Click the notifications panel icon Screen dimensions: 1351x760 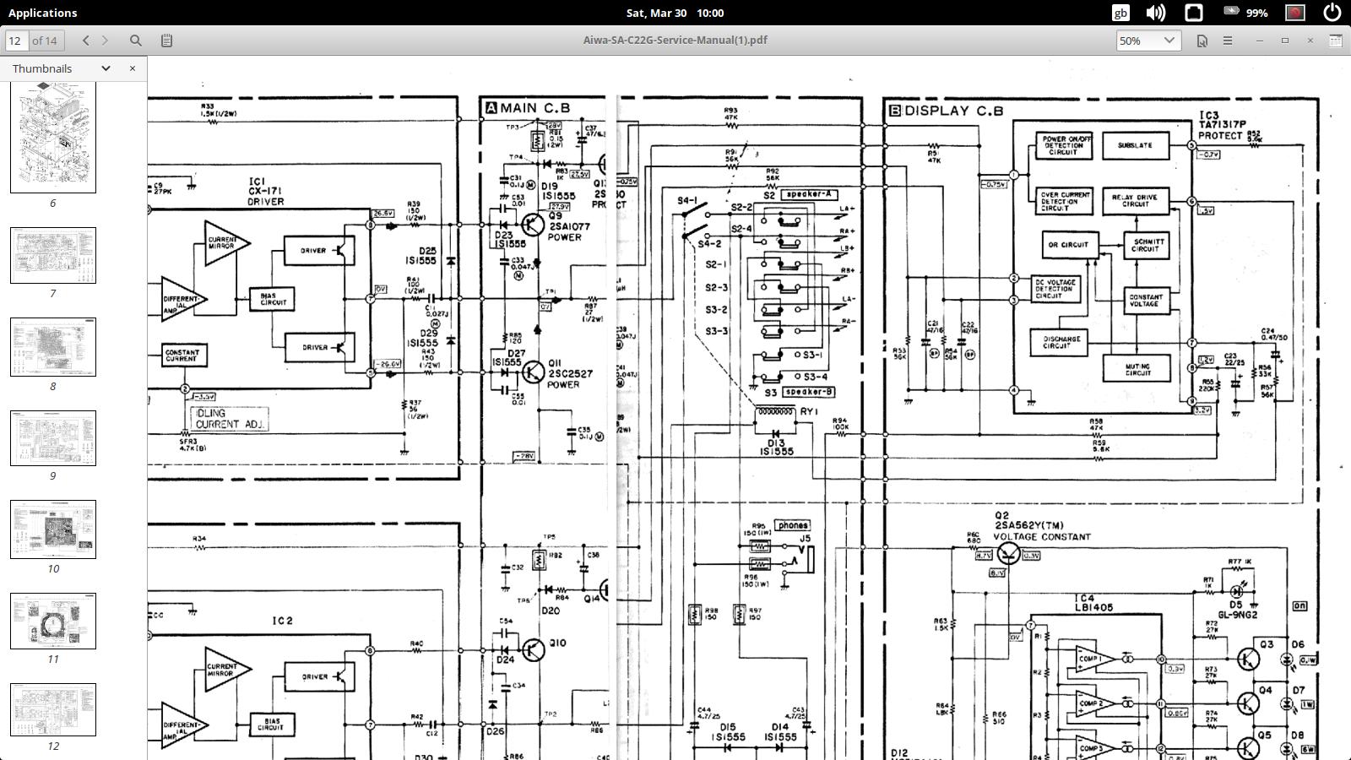pos(1194,13)
